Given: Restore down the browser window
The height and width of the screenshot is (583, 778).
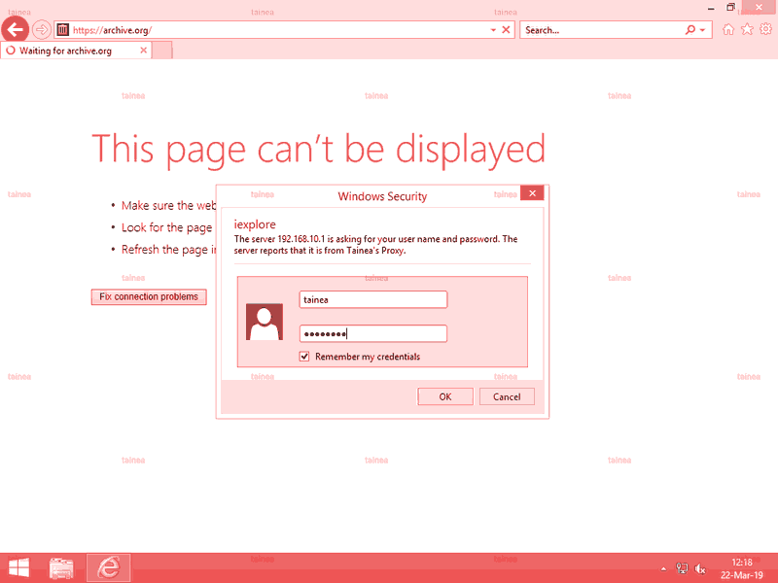Looking at the screenshot, I should 730,7.
